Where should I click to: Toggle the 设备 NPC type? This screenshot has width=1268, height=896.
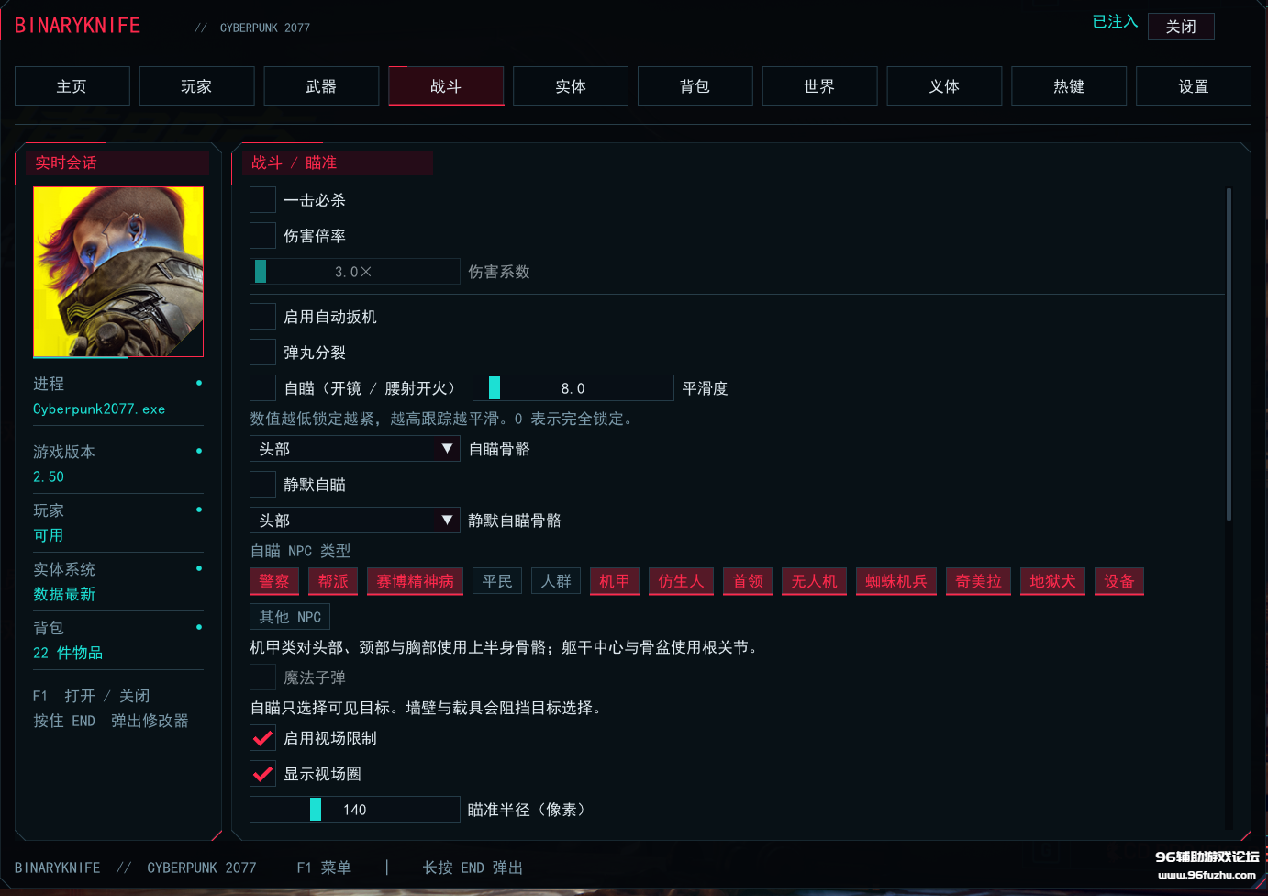1119,581
